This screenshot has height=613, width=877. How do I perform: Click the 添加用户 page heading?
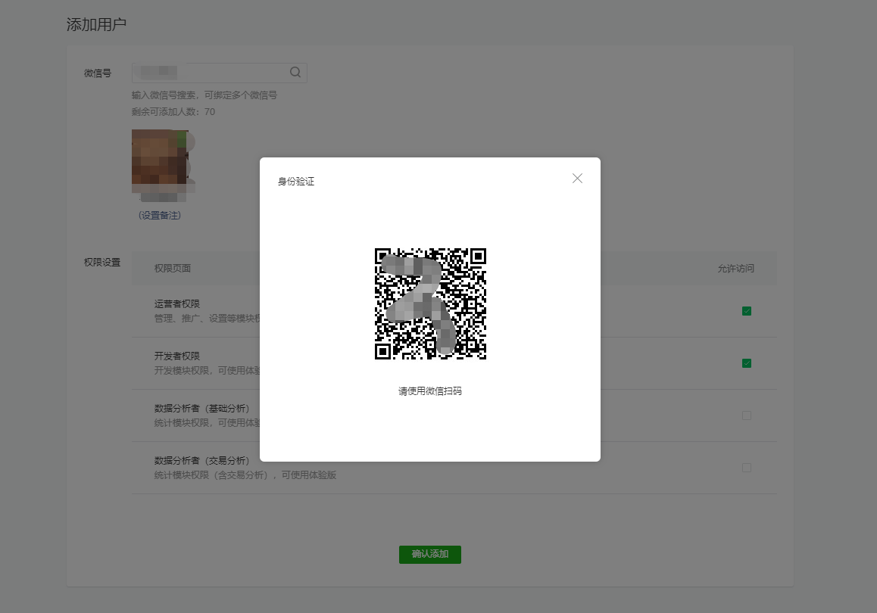coord(96,24)
